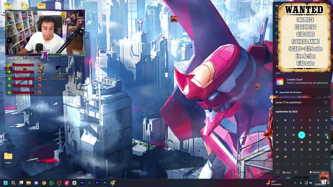Select September 3 in the calendar

[293, 128]
